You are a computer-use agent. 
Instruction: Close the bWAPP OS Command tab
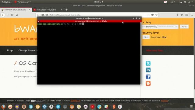(x=30, y=10)
